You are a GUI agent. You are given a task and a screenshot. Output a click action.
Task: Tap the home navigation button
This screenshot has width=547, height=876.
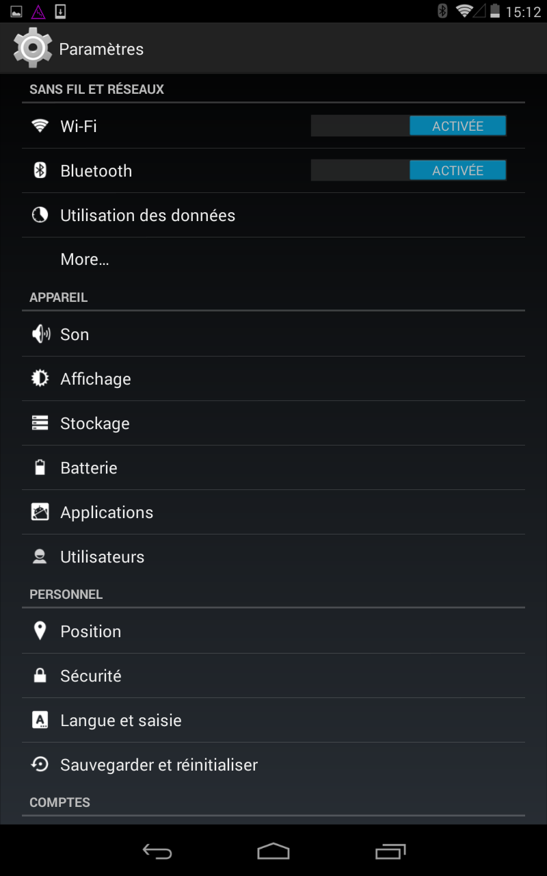click(273, 851)
